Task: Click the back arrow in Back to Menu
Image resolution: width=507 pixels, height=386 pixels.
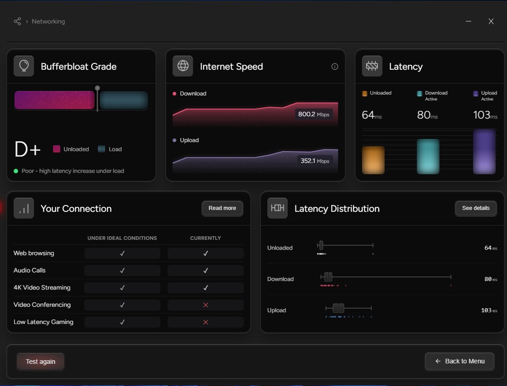Action: (x=438, y=361)
